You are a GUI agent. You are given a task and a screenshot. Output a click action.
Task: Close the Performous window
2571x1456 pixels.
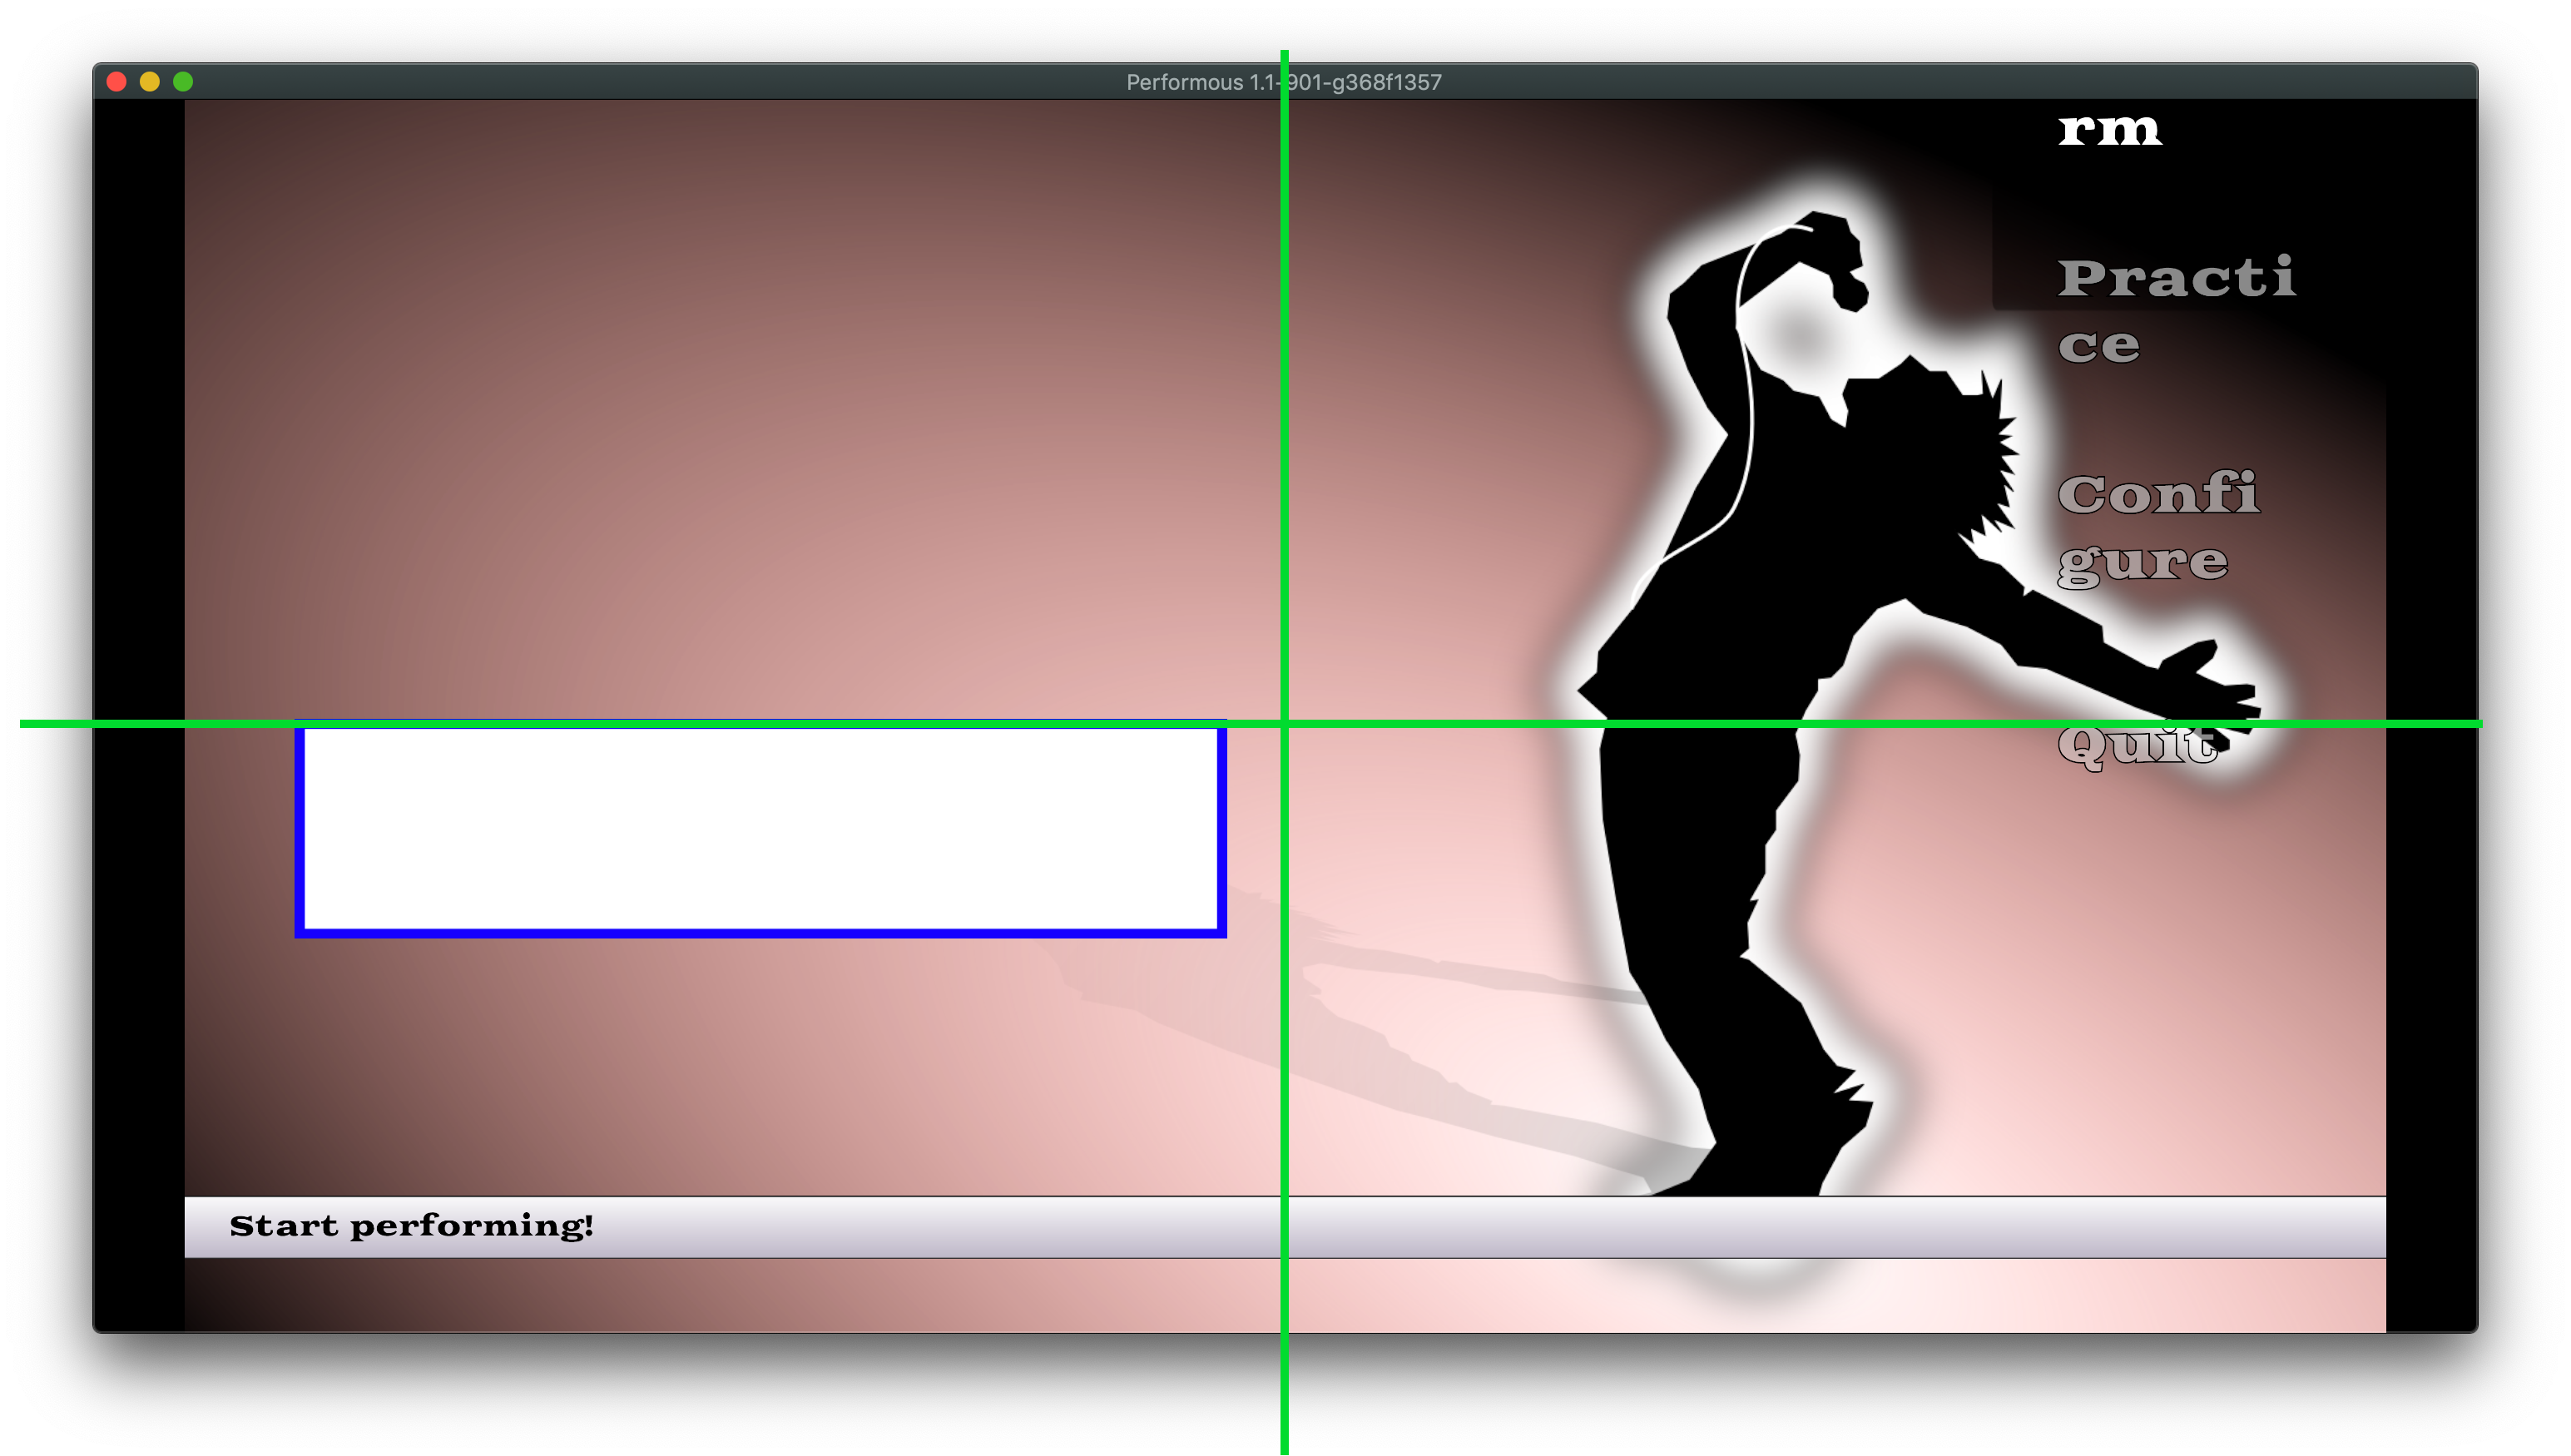pyautogui.click(x=117, y=81)
